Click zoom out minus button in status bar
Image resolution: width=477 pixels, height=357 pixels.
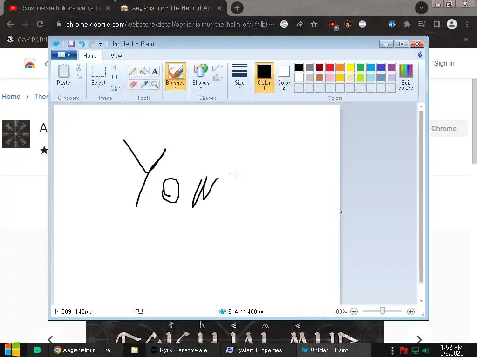coord(354,311)
